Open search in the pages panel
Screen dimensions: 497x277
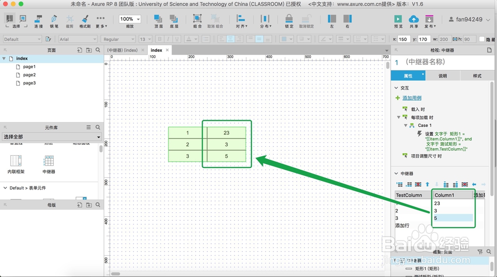coord(98,50)
